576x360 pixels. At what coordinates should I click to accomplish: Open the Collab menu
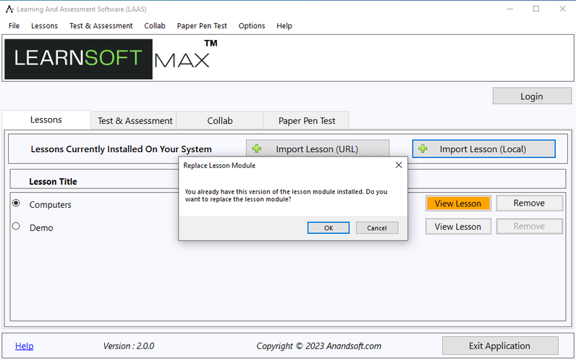pos(155,26)
